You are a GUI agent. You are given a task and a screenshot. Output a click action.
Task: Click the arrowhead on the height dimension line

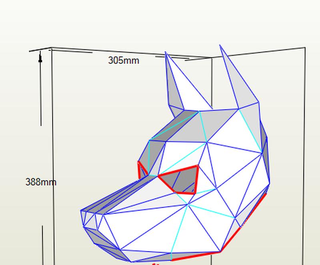[x=40, y=59]
